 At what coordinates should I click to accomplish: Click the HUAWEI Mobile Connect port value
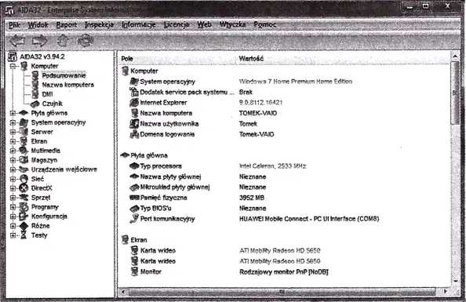point(309,219)
